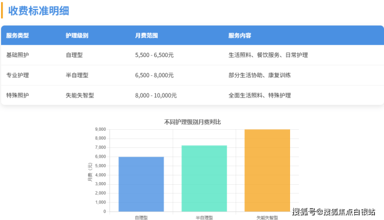This screenshot has width=384, height=220.
Task: Click the green 半自理型 chart bar
Action: [x=204, y=178]
